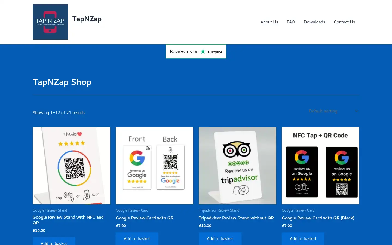The width and height of the screenshot is (392, 245).
Task: Click the TapNZap logo image
Action: click(x=50, y=22)
